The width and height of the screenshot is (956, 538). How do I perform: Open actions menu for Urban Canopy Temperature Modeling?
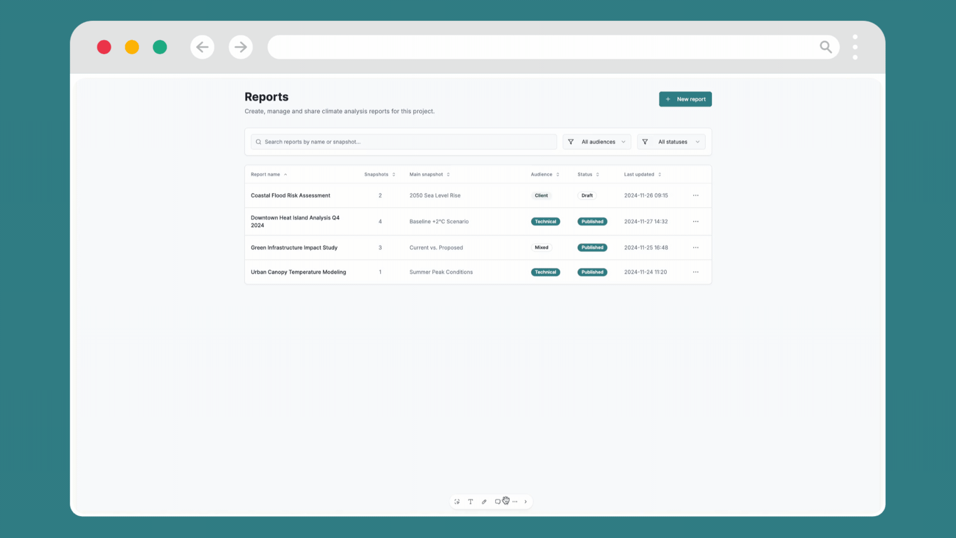696,272
